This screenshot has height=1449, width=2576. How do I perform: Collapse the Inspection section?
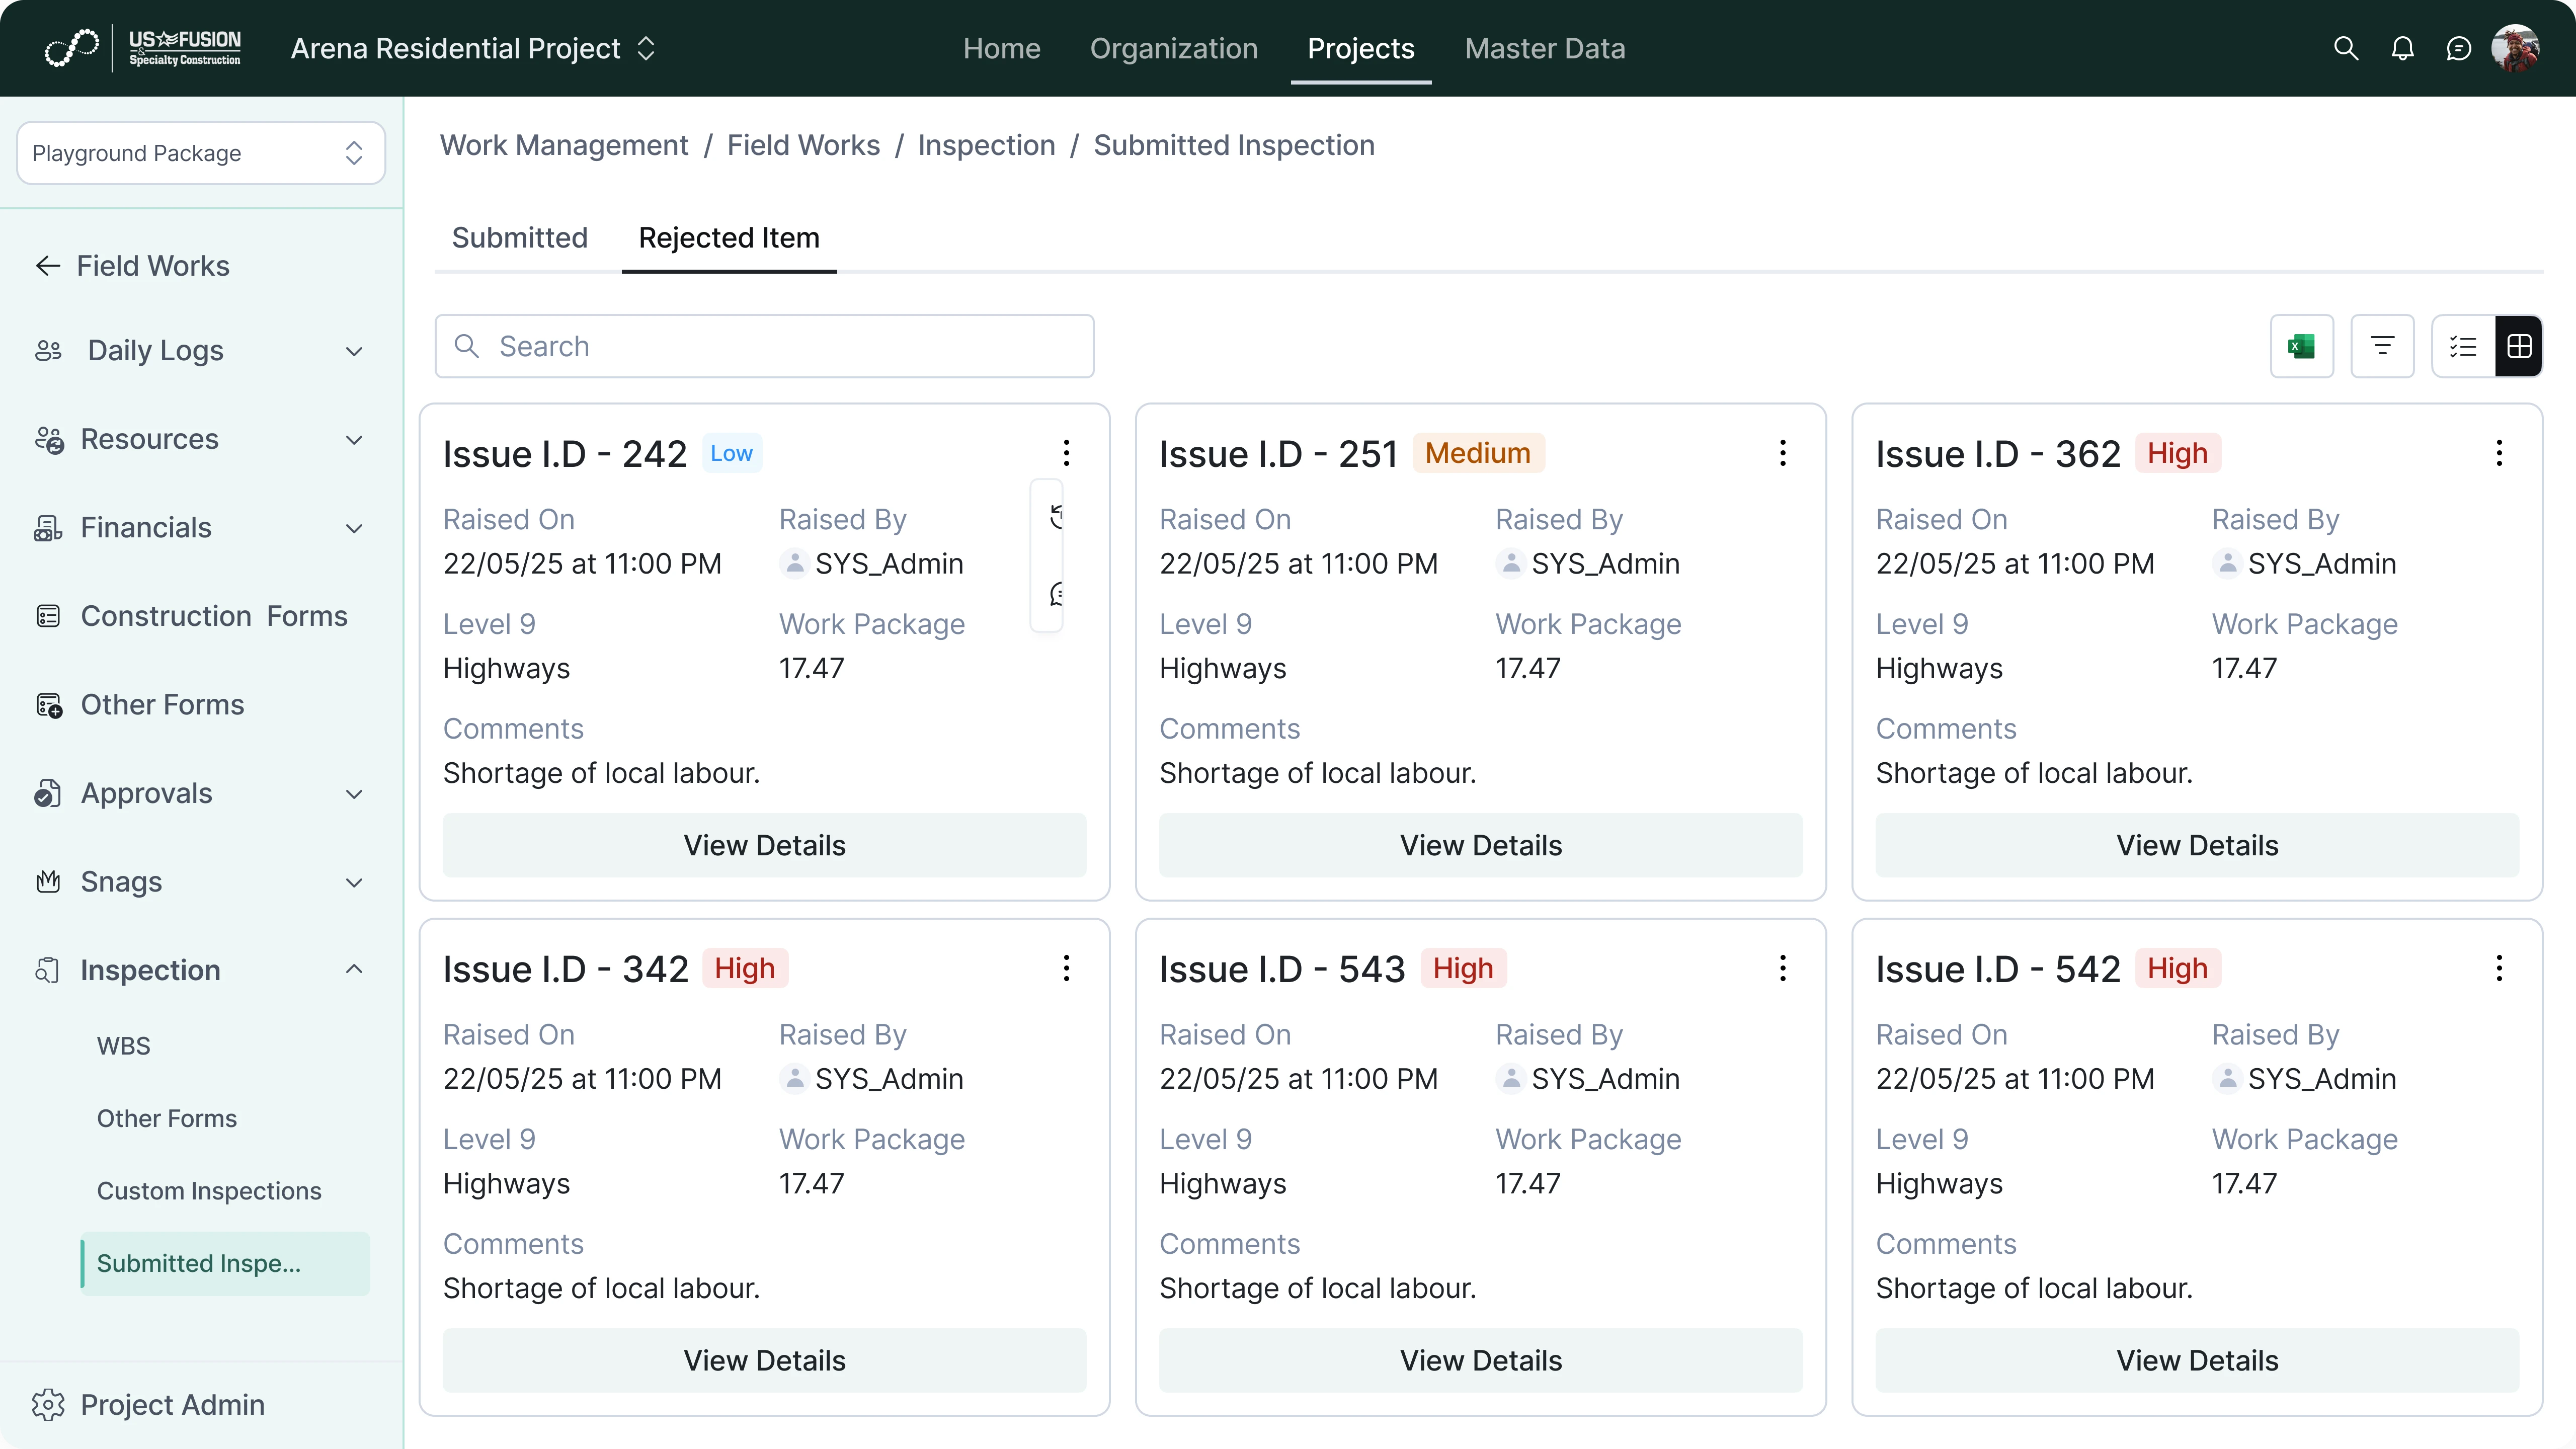354,969
